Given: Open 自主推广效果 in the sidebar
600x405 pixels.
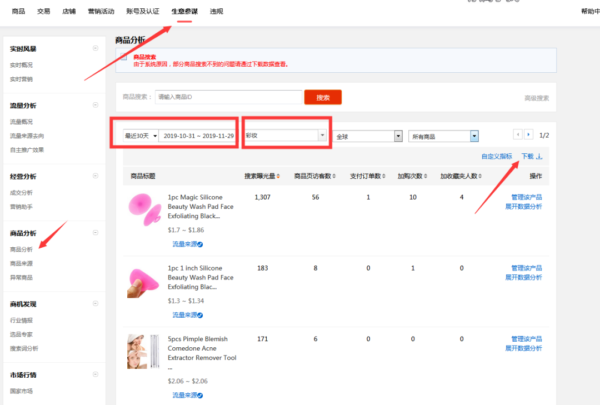Looking at the screenshot, I should pyautogui.click(x=27, y=150).
